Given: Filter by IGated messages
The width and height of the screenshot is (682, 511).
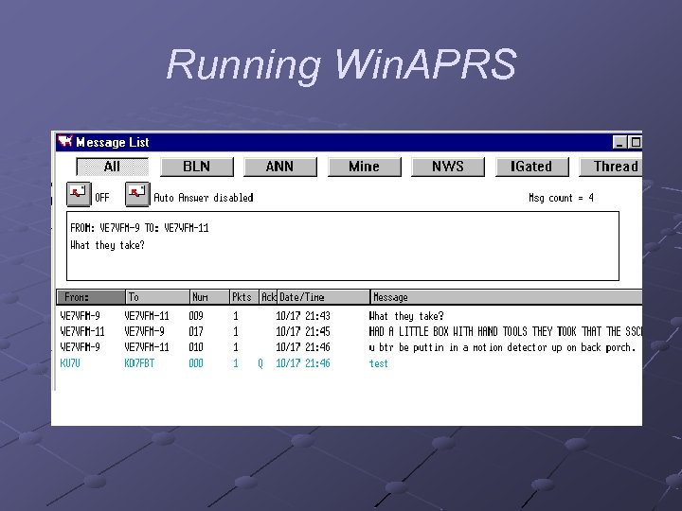Looking at the screenshot, I should click(x=532, y=167).
